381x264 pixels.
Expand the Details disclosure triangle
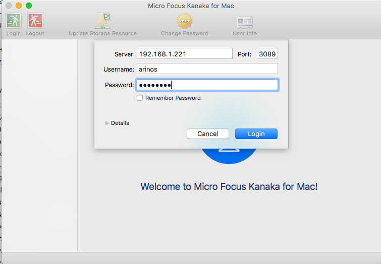tap(107, 123)
